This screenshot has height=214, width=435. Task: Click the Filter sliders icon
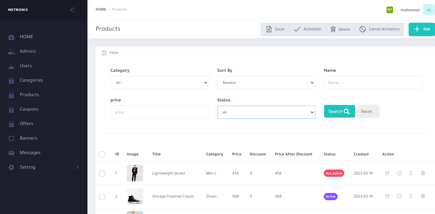coord(104,53)
